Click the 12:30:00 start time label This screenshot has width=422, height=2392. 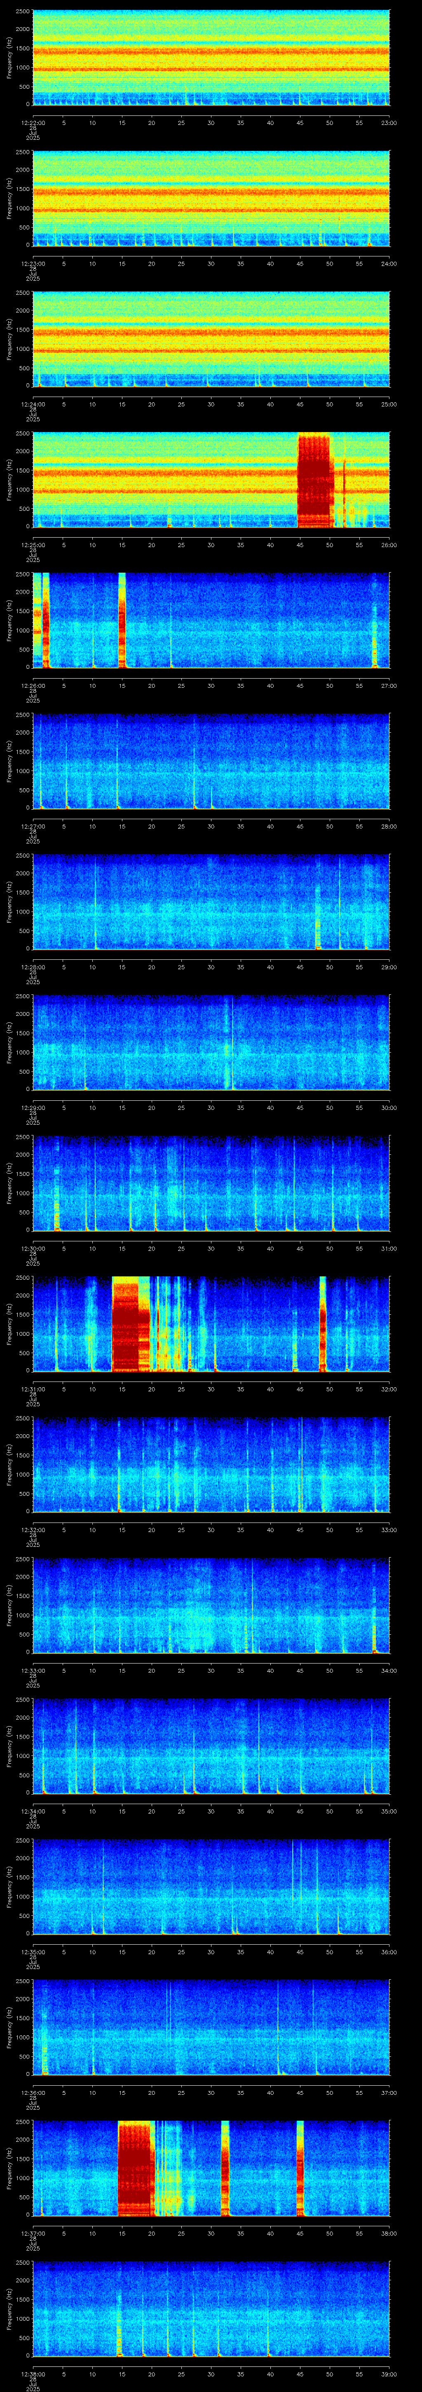pos(33,1248)
